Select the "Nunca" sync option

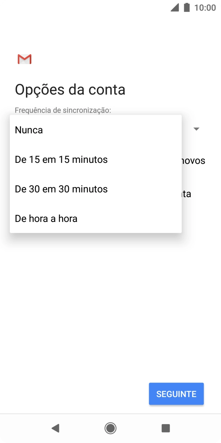click(x=29, y=130)
